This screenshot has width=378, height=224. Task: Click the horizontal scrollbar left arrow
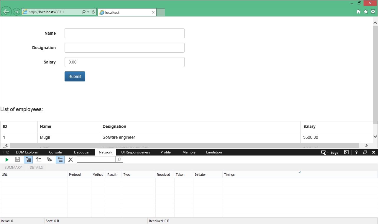point(6,146)
